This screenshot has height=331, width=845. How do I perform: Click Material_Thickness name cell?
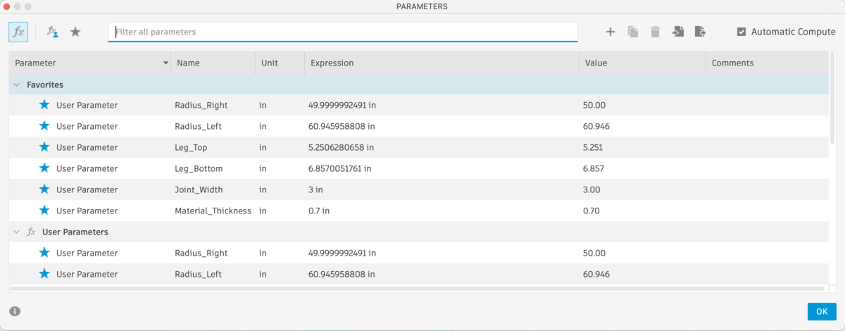pyautogui.click(x=213, y=211)
